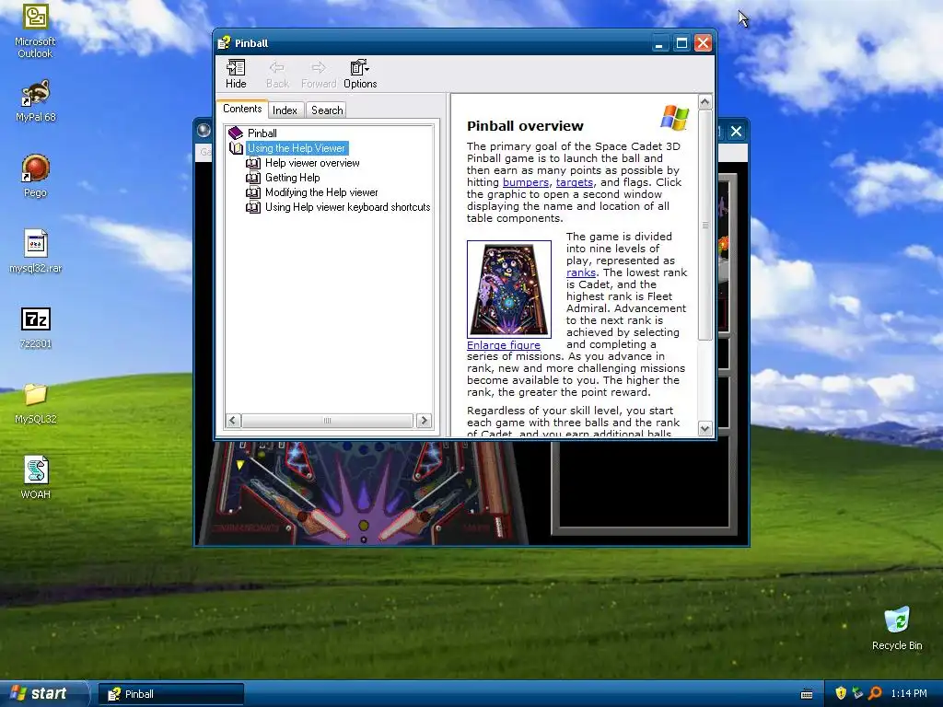The width and height of the screenshot is (943, 707).
Task: Click the contents pane right scroll arrow
Action: (424, 420)
